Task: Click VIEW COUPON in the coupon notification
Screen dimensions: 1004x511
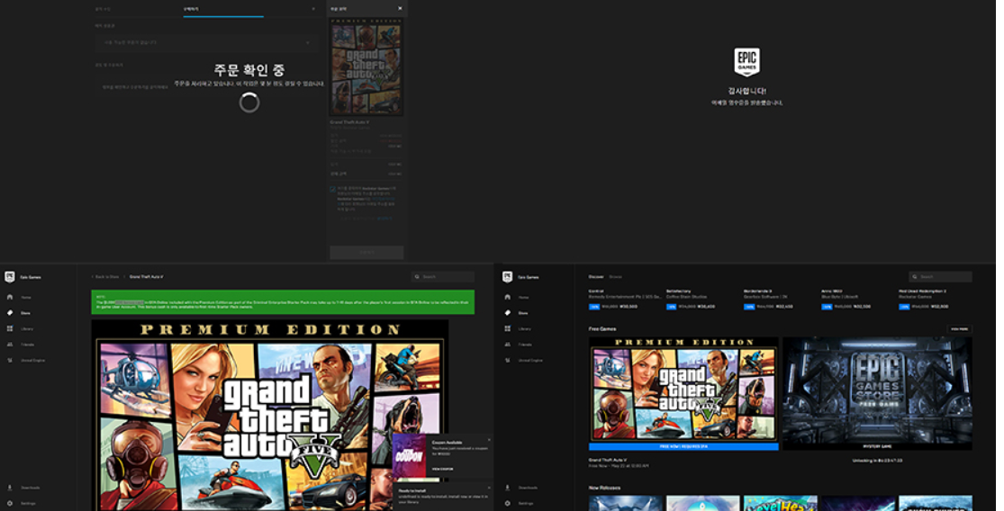Action: pyautogui.click(x=442, y=469)
